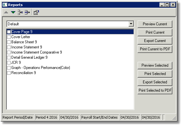The height and width of the screenshot is (126, 182).
Task: Select the JCR 9 list entry
Action: point(16,63)
